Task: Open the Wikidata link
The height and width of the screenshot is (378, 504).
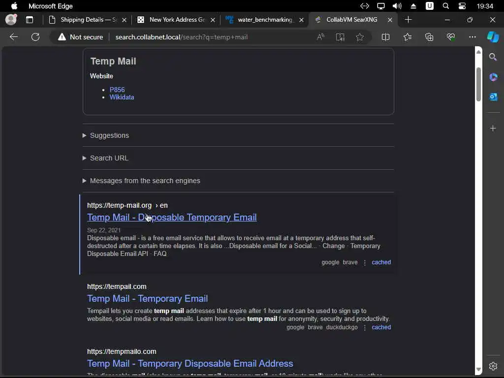Action: [x=122, y=97]
